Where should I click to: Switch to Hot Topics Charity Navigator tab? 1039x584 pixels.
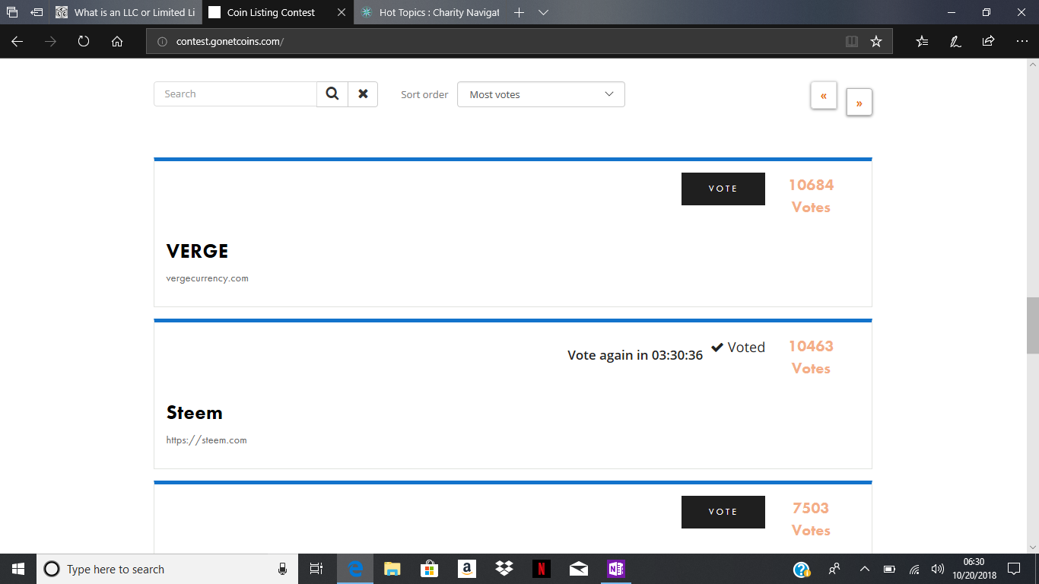point(431,13)
